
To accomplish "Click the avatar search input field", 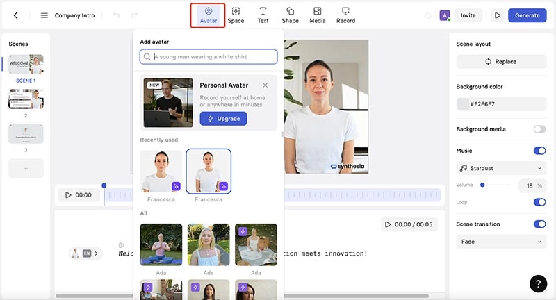I will pyautogui.click(x=208, y=57).
